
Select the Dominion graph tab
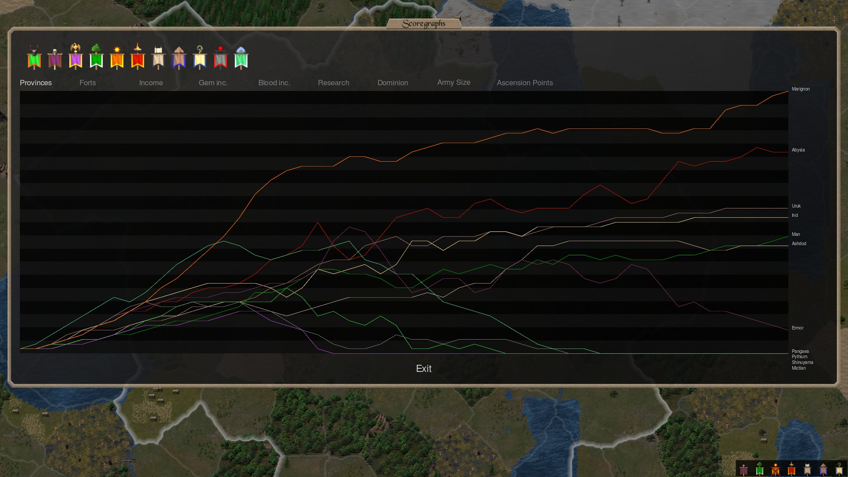[393, 83]
